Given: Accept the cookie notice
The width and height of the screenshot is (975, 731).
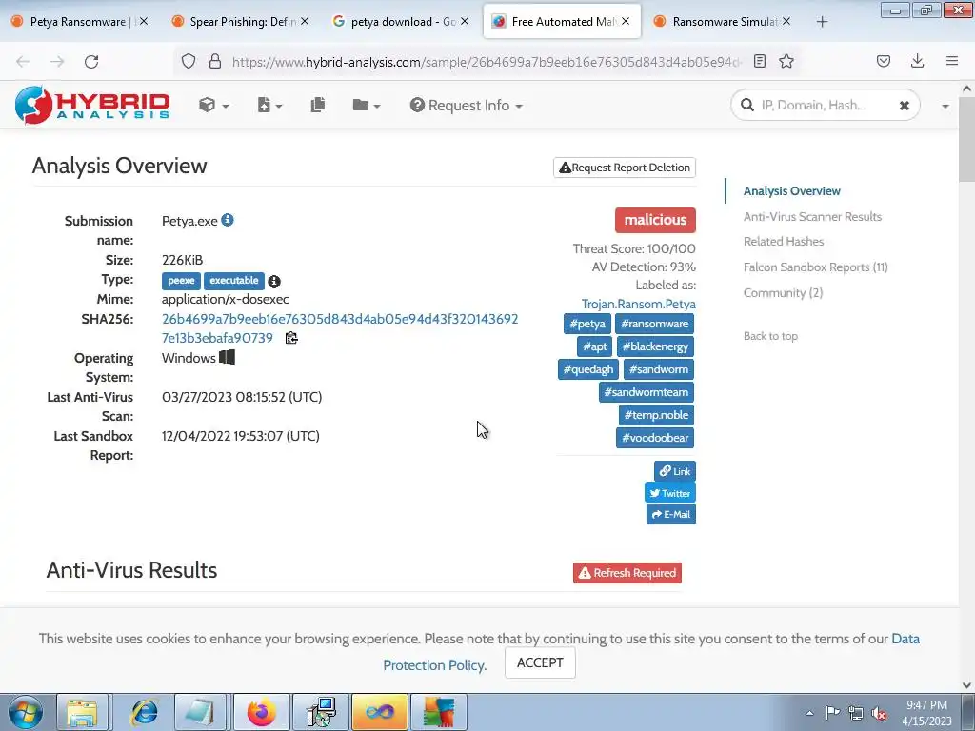Looking at the screenshot, I should tap(540, 662).
